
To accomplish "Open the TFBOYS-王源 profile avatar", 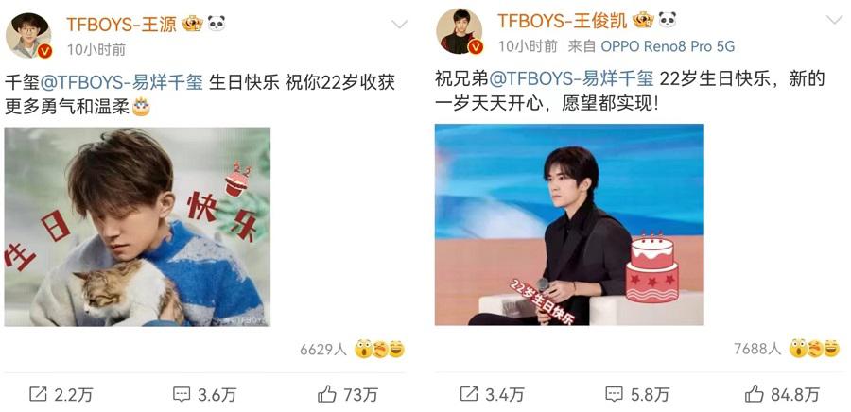I will click(28, 35).
